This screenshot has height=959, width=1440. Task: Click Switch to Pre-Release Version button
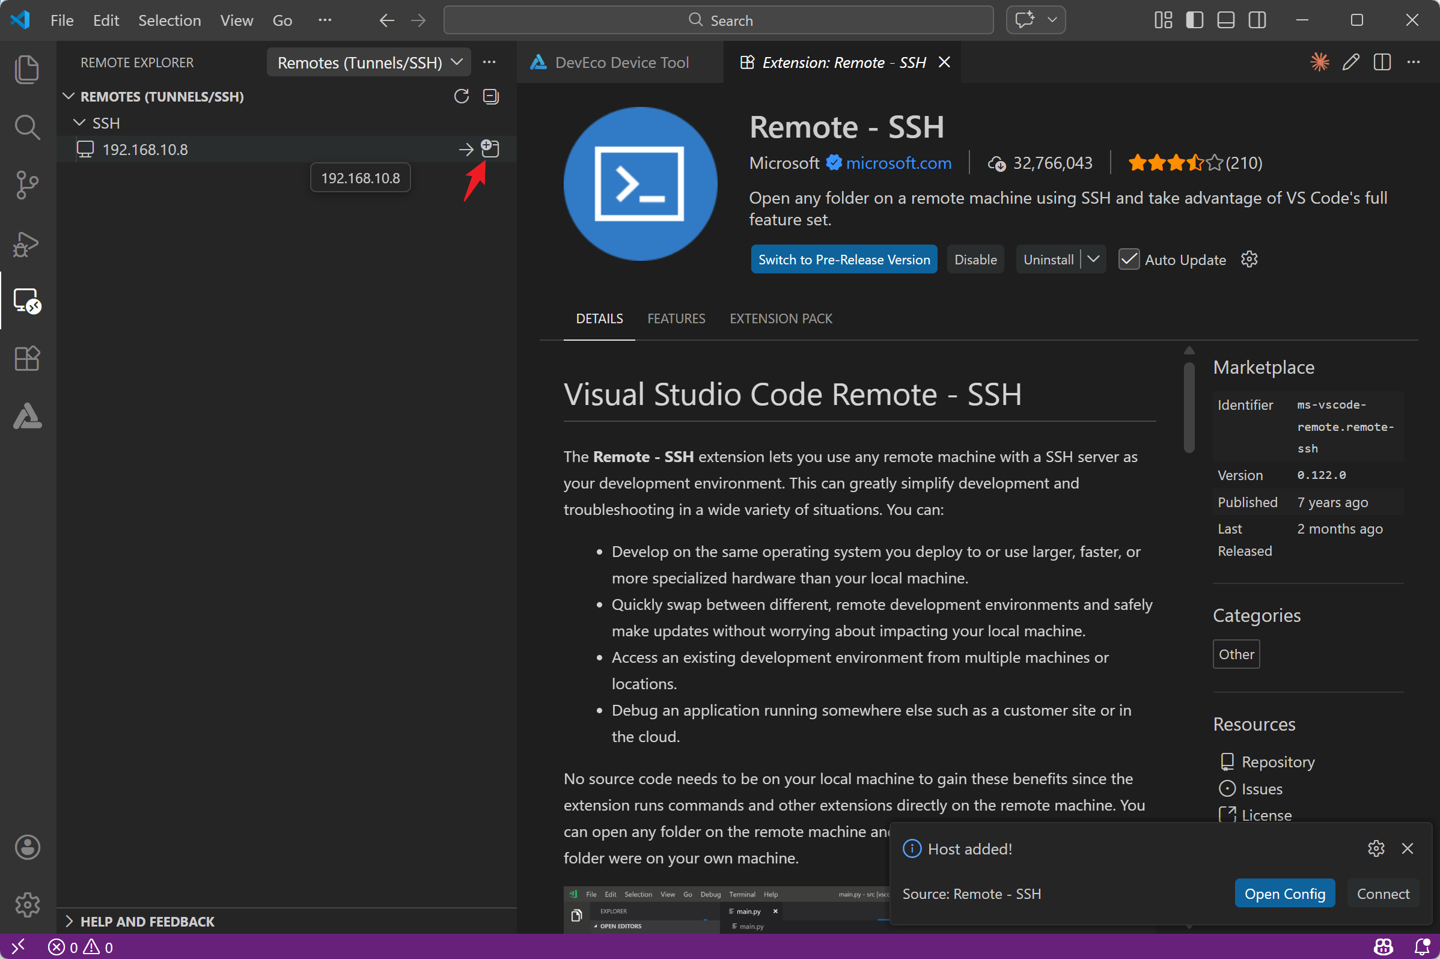[x=844, y=260]
